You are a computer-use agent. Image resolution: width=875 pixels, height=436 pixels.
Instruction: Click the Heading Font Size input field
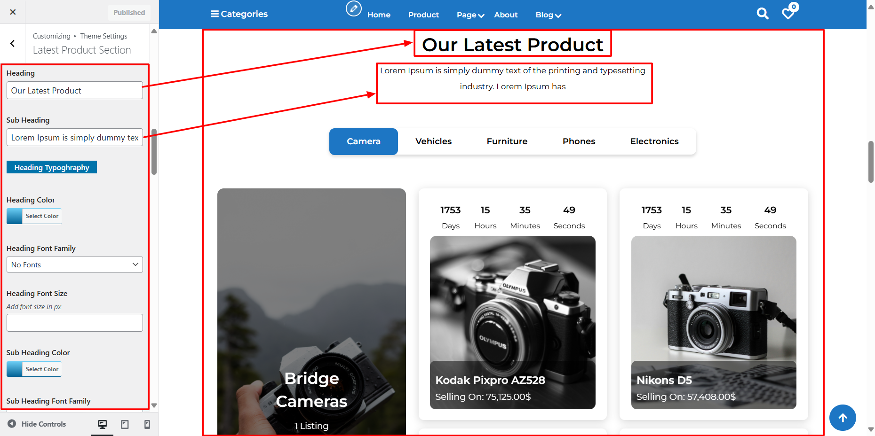pyautogui.click(x=75, y=323)
